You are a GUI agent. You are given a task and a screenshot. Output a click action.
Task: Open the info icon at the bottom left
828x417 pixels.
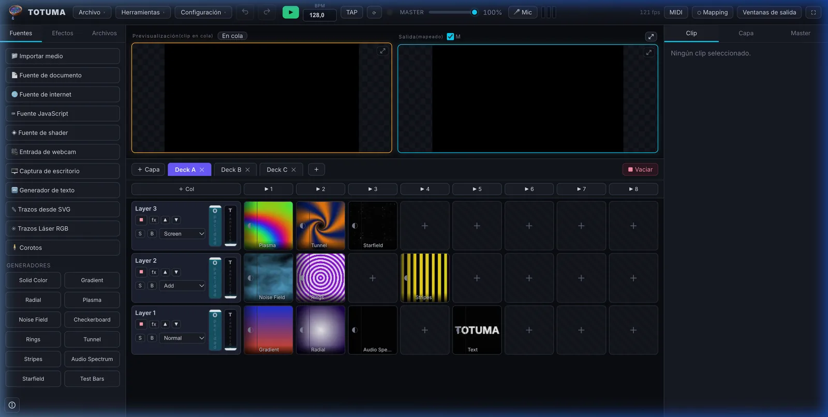pyautogui.click(x=12, y=405)
